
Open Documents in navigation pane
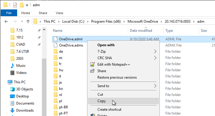click(25, 103)
